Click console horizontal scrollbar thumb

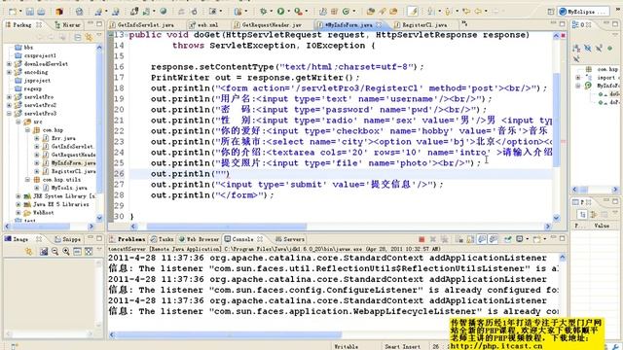click(229, 334)
